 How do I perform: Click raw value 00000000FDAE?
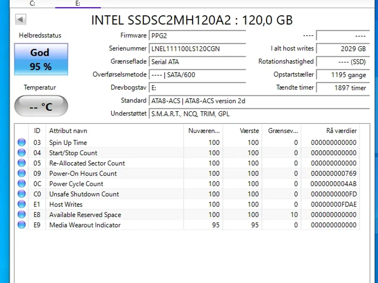click(x=333, y=204)
